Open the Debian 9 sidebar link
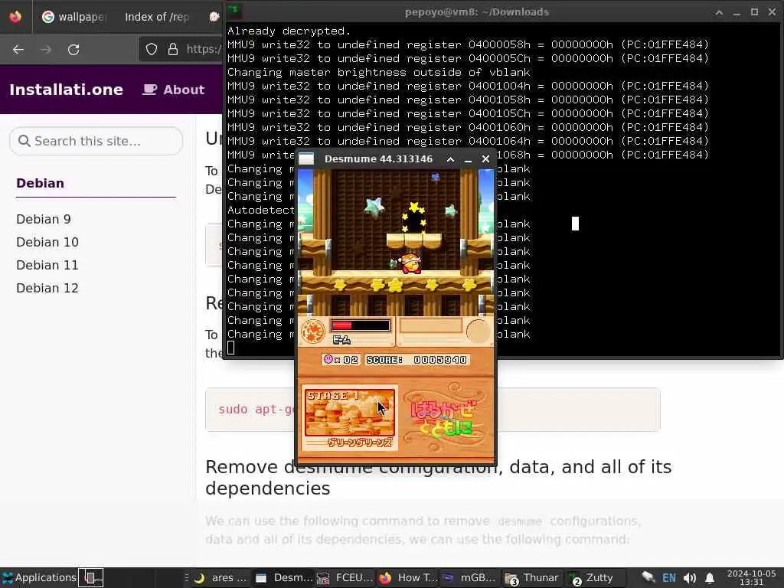This screenshot has width=784, height=588. pos(44,219)
